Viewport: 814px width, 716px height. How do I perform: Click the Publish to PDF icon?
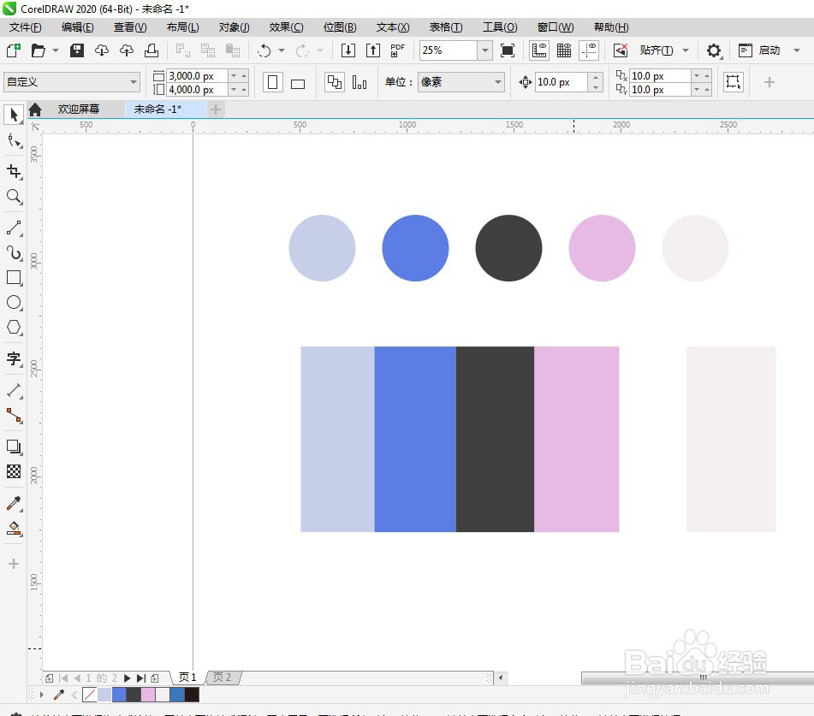tap(398, 50)
